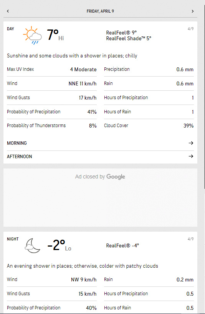Click the Probability of Thunderstorms row
The width and height of the screenshot is (205, 314).
[x=52, y=126]
